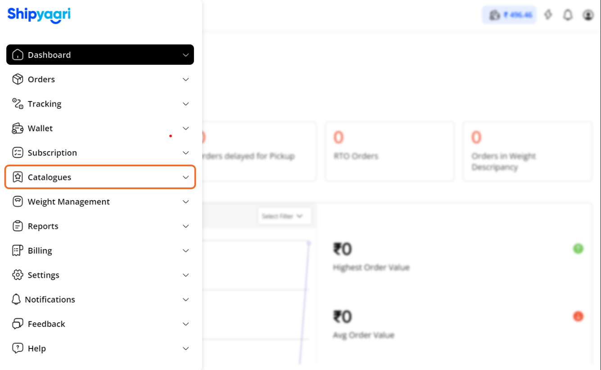
Task: Click the Weight Management scale icon
Action: click(18, 201)
